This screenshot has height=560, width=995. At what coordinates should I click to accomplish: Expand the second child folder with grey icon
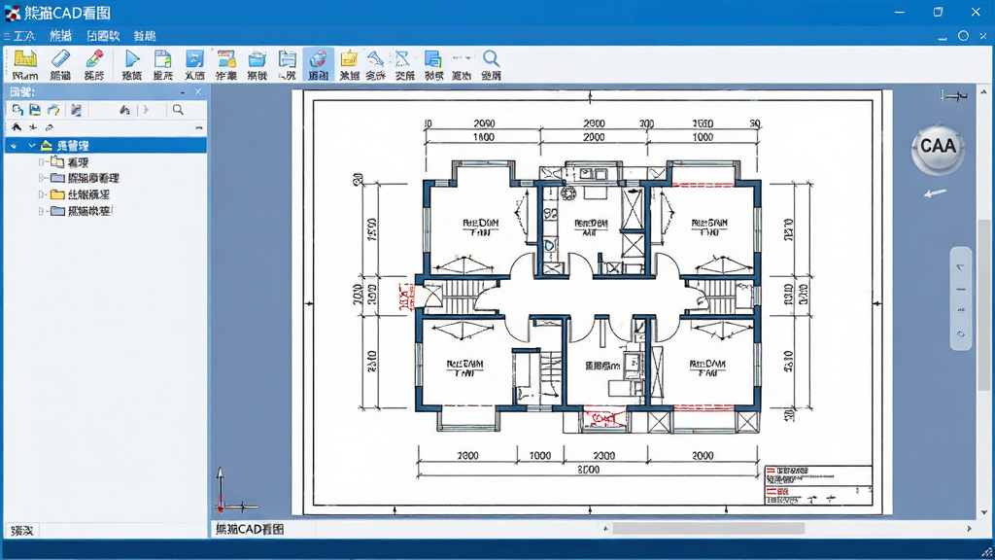41,179
